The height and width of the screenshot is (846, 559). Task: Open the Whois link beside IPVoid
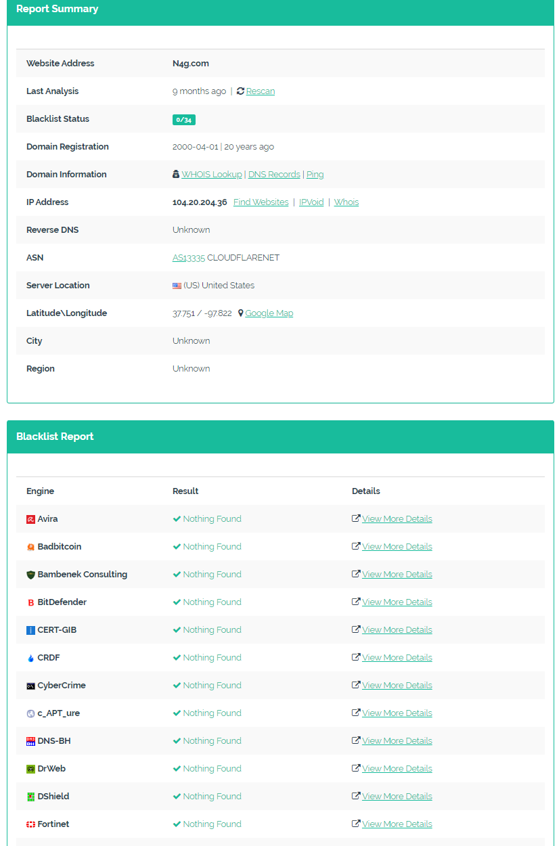point(346,202)
